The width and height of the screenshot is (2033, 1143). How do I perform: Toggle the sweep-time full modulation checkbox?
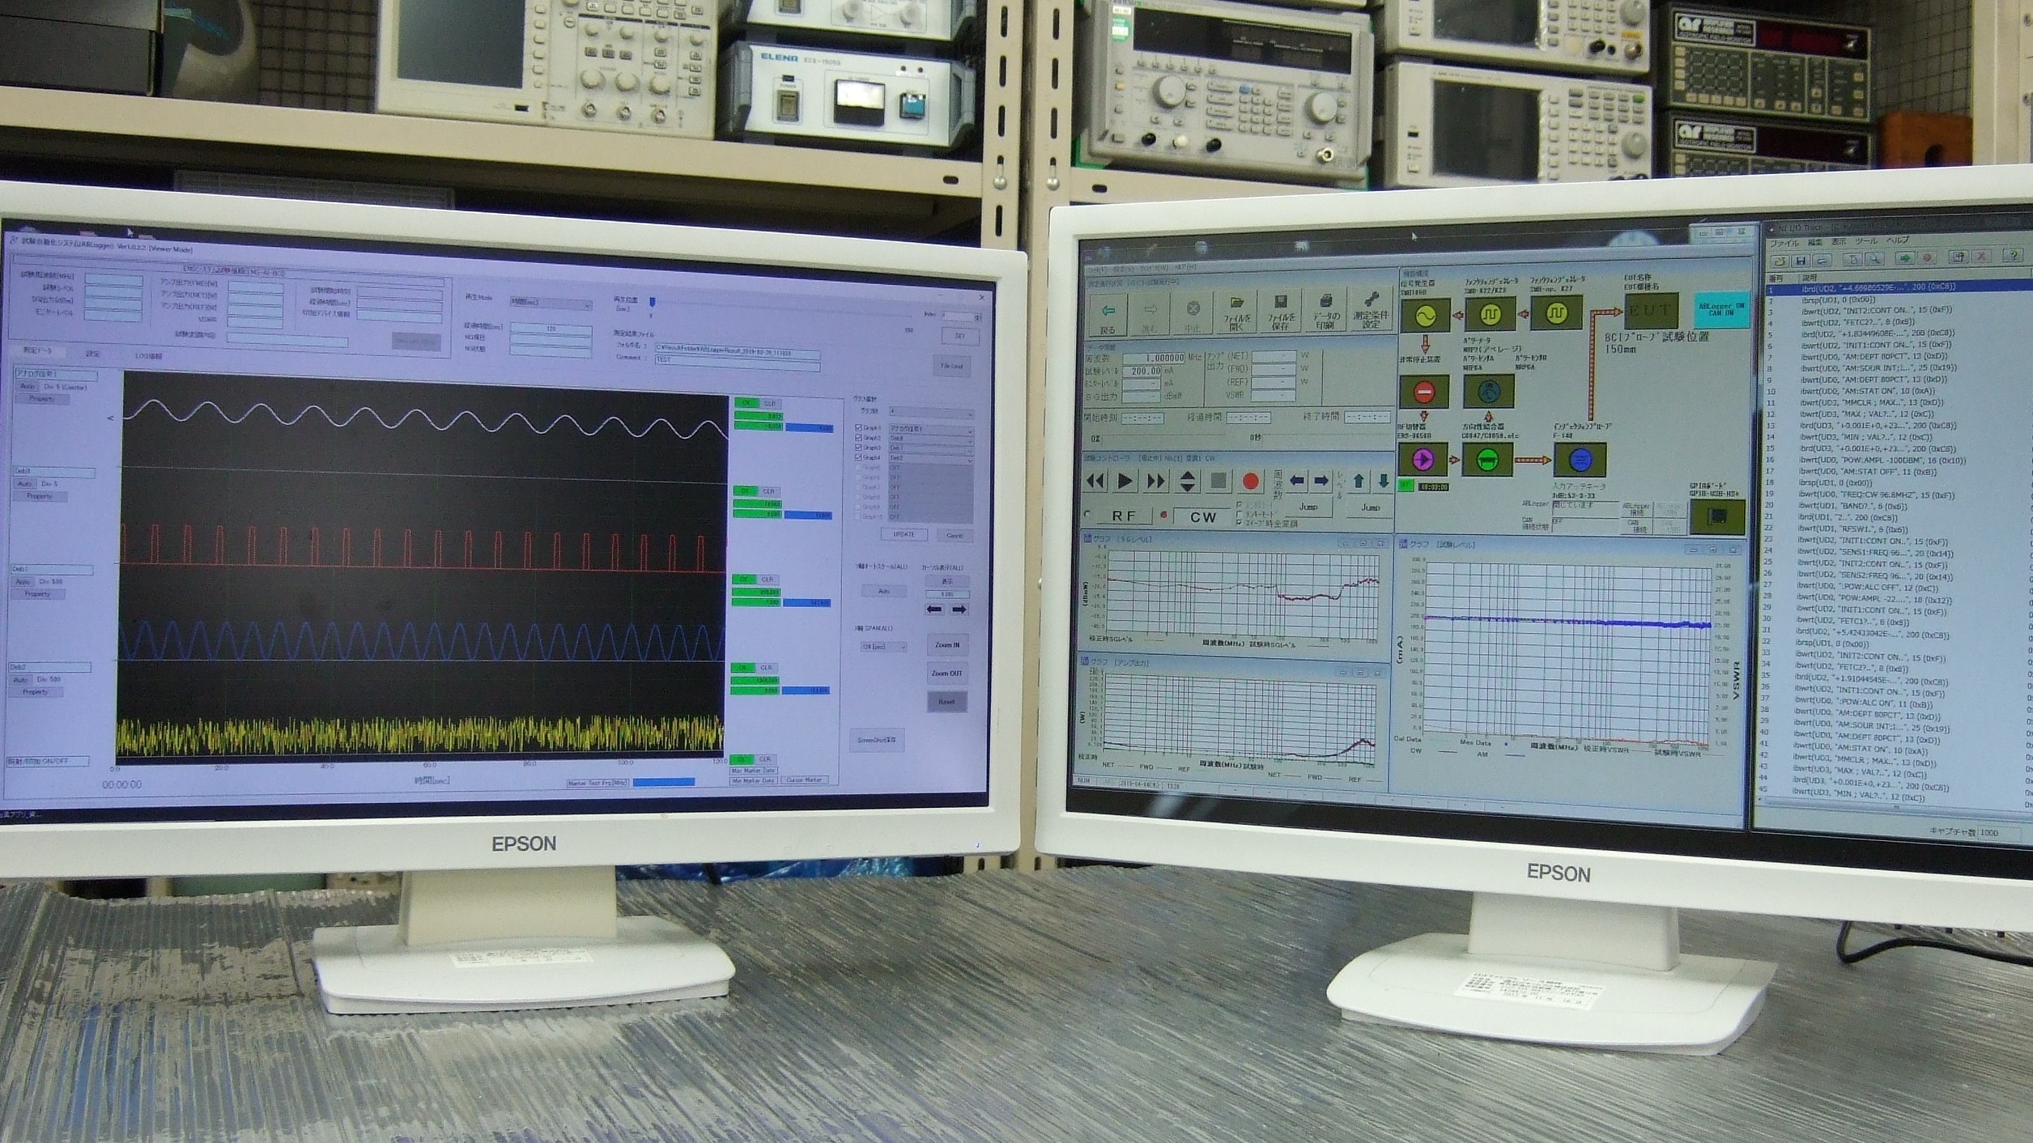pos(1239,523)
